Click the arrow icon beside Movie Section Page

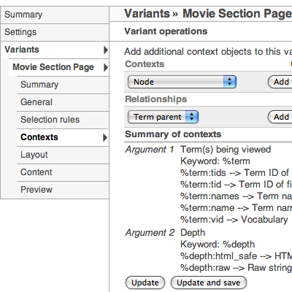click(x=105, y=67)
